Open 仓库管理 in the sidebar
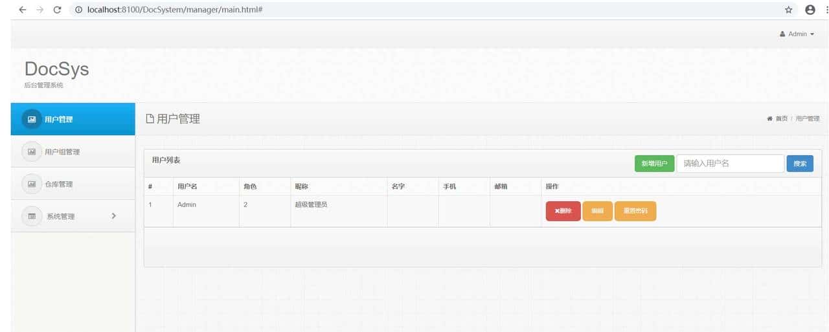Viewport: 829px width, 332px height. pos(73,184)
